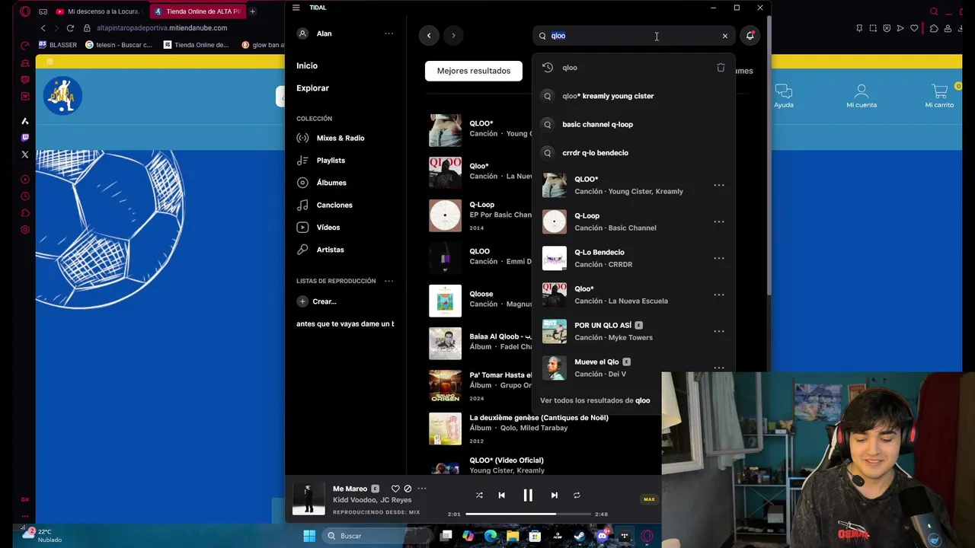The height and width of the screenshot is (548, 975).
Task: Go to Inicio in TIDAL
Action: [x=307, y=65]
